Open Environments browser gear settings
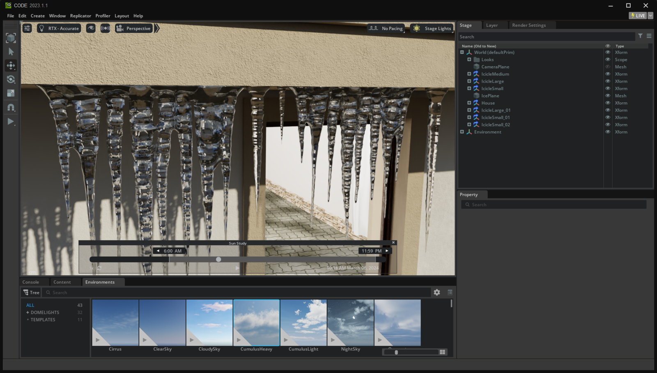Viewport: 657px width, 373px height. (x=437, y=292)
